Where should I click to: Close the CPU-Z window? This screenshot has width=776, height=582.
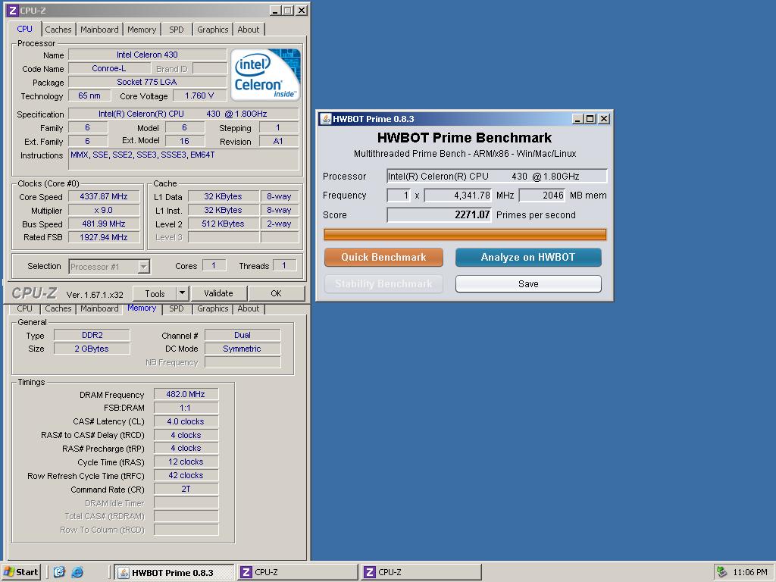[302, 11]
